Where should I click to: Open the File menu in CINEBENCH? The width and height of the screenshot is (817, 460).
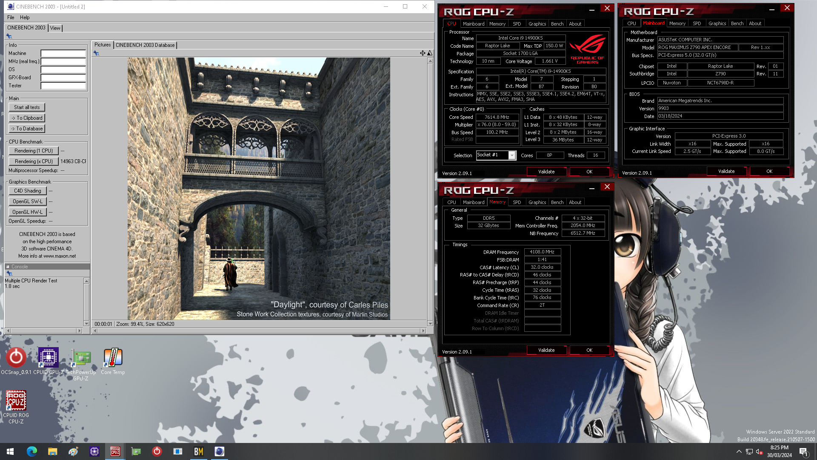tap(11, 17)
